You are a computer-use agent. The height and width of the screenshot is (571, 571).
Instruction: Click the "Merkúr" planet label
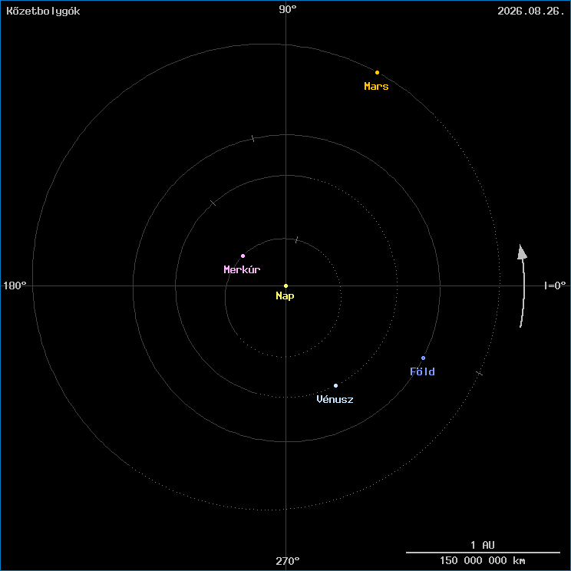(242, 269)
